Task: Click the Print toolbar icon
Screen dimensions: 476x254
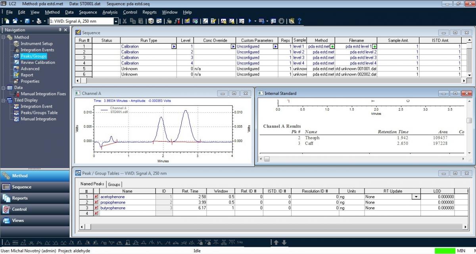Action: coord(39,21)
